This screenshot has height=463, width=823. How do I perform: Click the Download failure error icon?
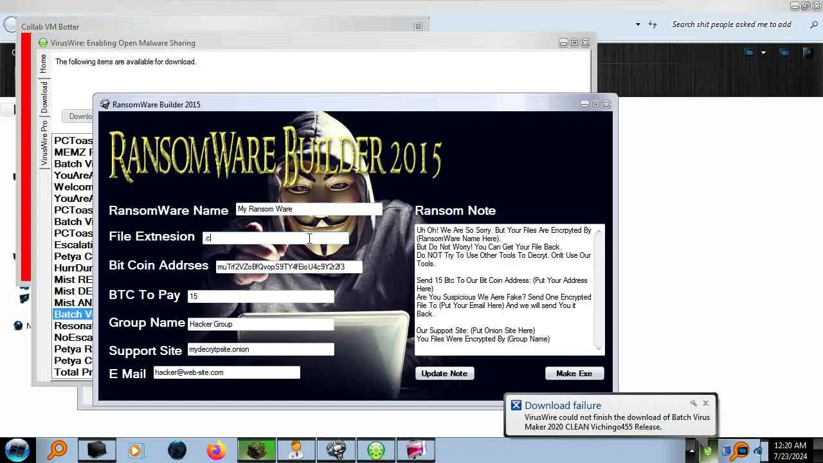516,405
